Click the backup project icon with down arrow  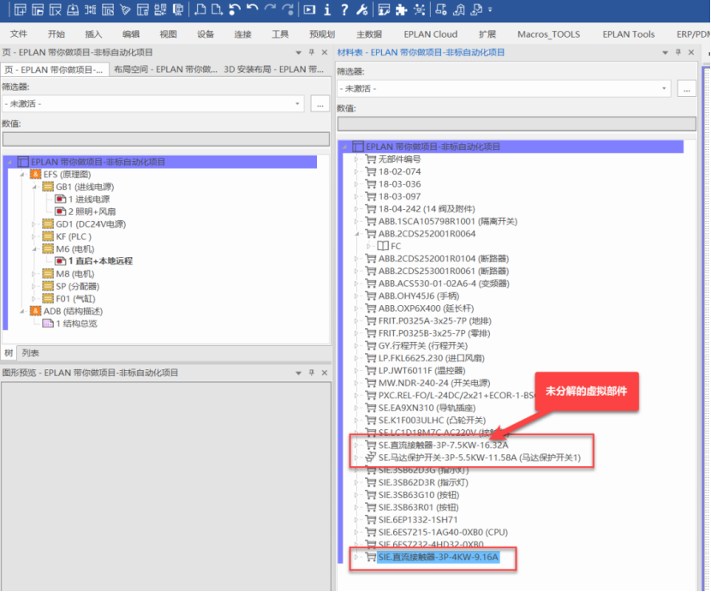[73, 9]
